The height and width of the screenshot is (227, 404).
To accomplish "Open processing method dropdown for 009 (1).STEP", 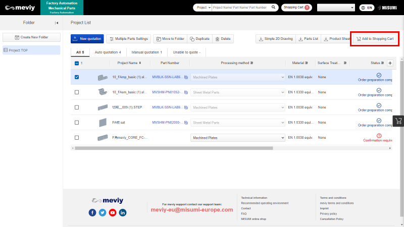I will pyautogui.click(x=237, y=107).
